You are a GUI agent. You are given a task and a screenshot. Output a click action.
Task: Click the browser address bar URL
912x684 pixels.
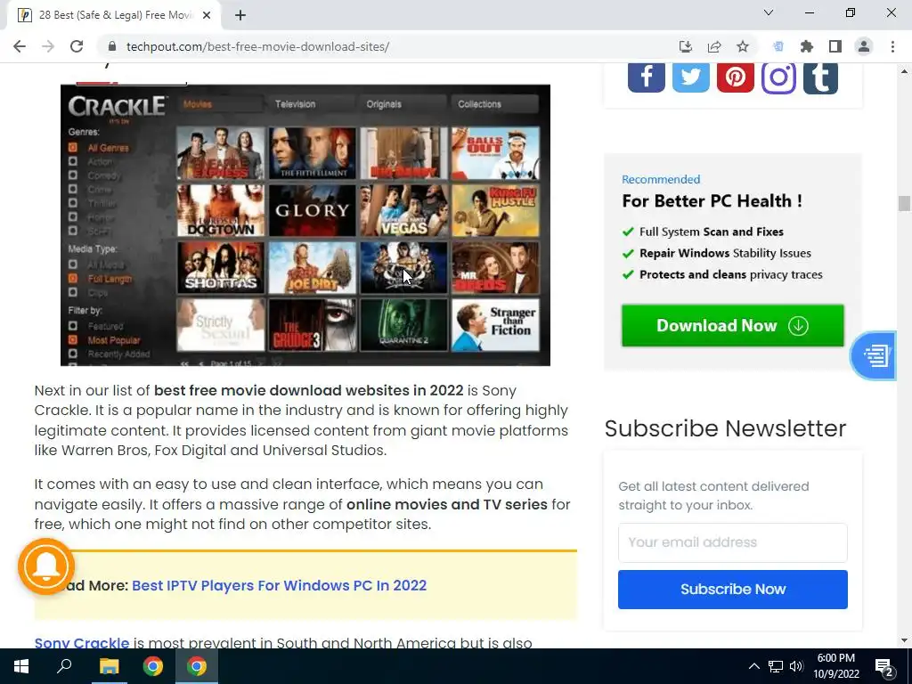pos(257,46)
